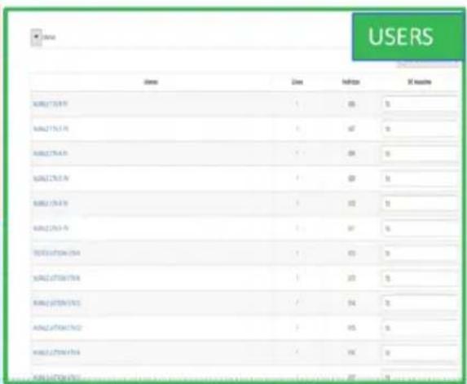467x384 pixels.
Task: Click the input box in the fifth row
Action: (420, 204)
